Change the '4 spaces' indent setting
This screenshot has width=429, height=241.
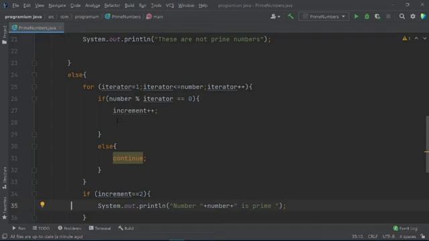coord(408,236)
